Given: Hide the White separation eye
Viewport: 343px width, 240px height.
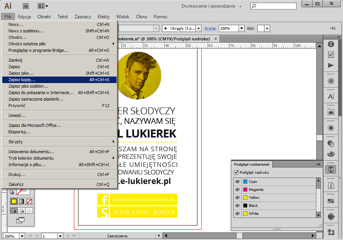Looking at the screenshot, I should pyautogui.click(x=237, y=214).
